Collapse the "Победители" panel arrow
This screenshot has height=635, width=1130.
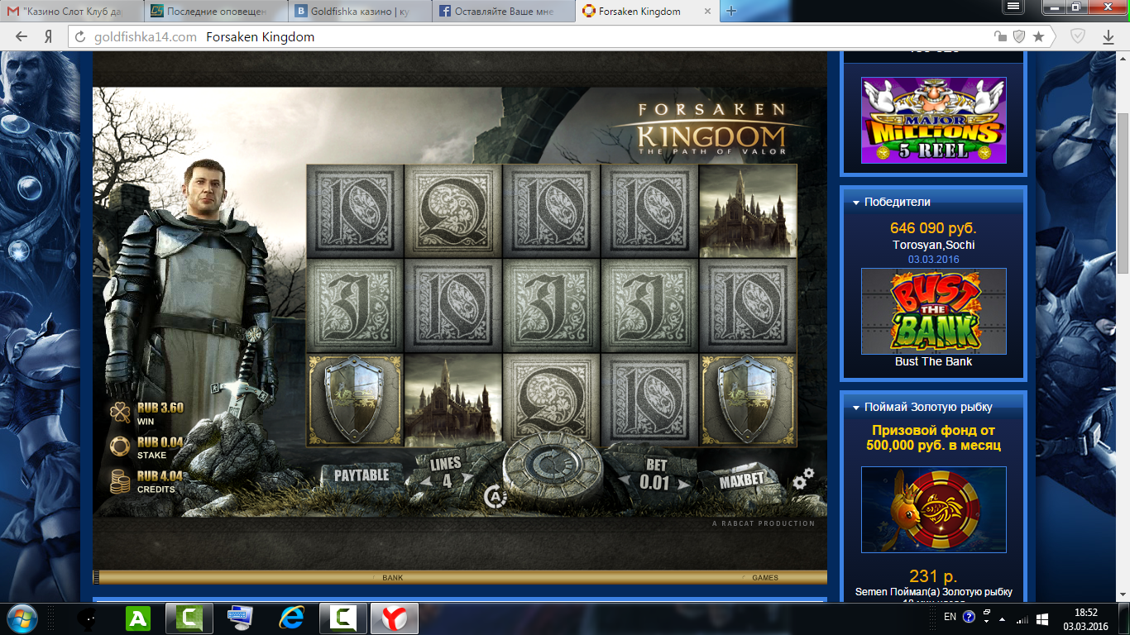pyautogui.click(x=855, y=202)
